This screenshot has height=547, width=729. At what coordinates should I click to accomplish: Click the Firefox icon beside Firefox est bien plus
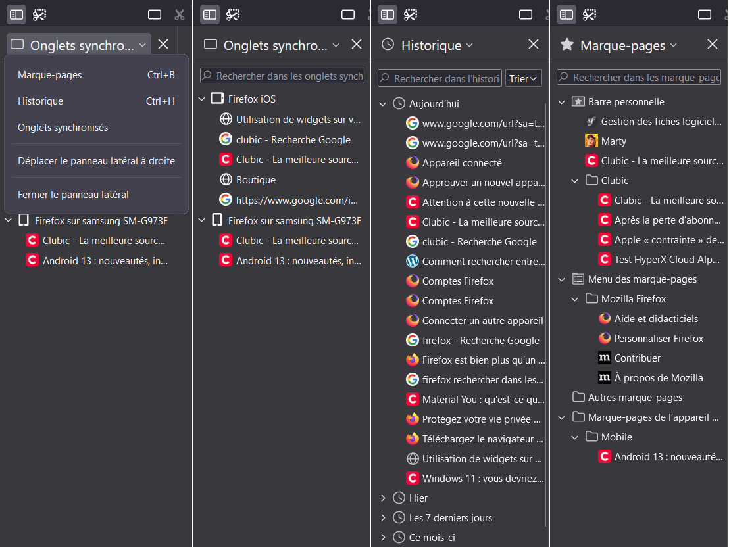(x=413, y=360)
